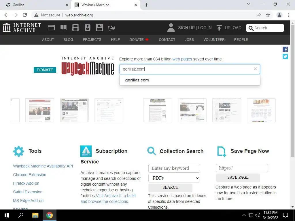Open the PROJECTS menu item
The height and width of the screenshot is (221, 295).
(x=92, y=40)
